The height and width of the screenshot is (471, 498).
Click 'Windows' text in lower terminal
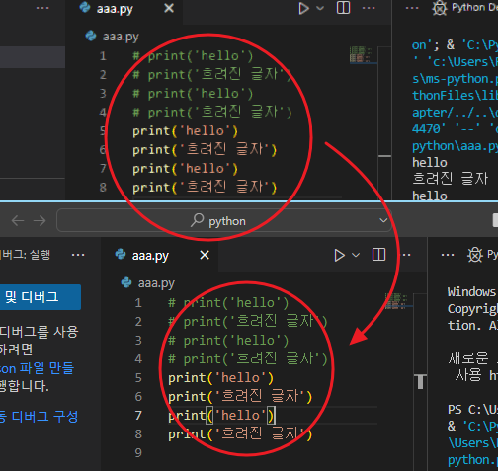471,292
